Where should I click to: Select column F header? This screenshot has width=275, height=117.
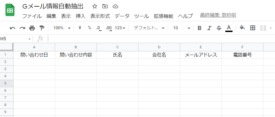click(x=242, y=47)
